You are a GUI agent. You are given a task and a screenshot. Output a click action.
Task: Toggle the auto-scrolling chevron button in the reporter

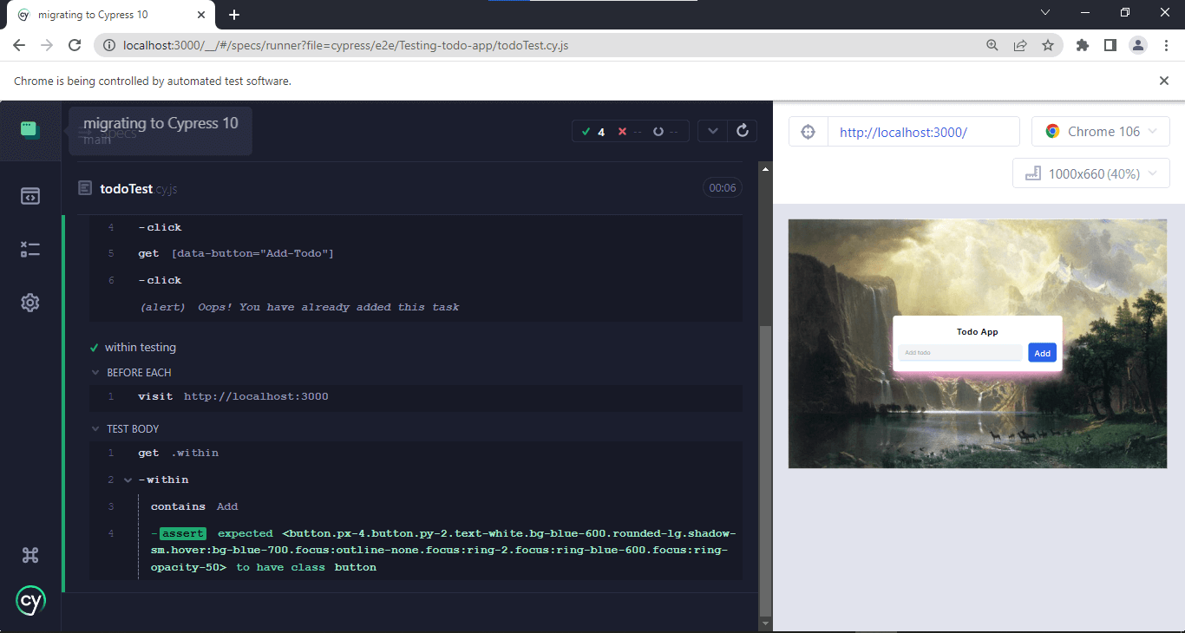[712, 131]
